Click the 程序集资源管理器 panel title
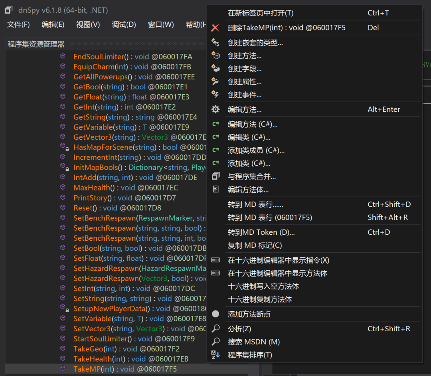 pyautogui.click(x=36, y=44)
